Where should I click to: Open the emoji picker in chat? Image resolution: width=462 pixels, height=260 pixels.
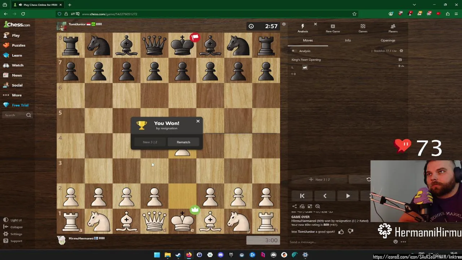tap(396, 242)
